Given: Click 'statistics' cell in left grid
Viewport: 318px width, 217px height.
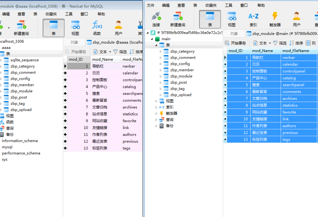Looking at the screenshot, I should [x=132, y=114].
